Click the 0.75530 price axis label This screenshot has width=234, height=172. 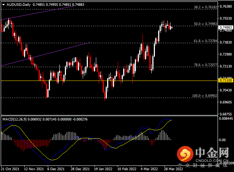[226, 18]
